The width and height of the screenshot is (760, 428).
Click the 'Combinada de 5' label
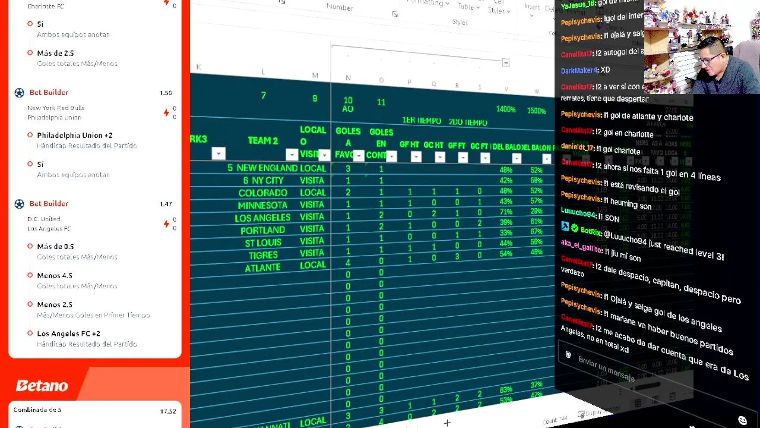pyautogui.click(x=37, y=410)
